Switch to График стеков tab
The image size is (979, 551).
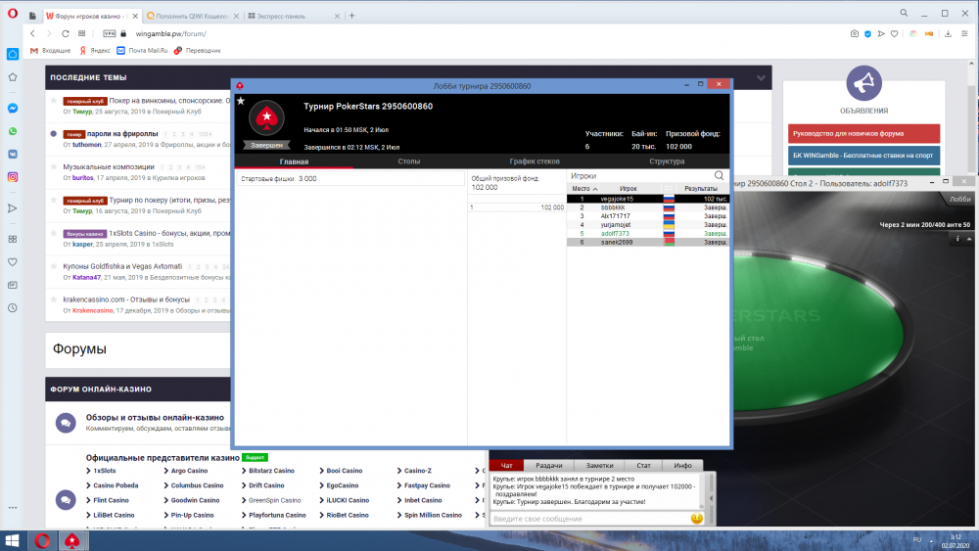(535, 161)
